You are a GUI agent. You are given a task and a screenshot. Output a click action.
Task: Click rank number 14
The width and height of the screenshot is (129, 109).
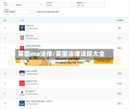coord(5,73)
